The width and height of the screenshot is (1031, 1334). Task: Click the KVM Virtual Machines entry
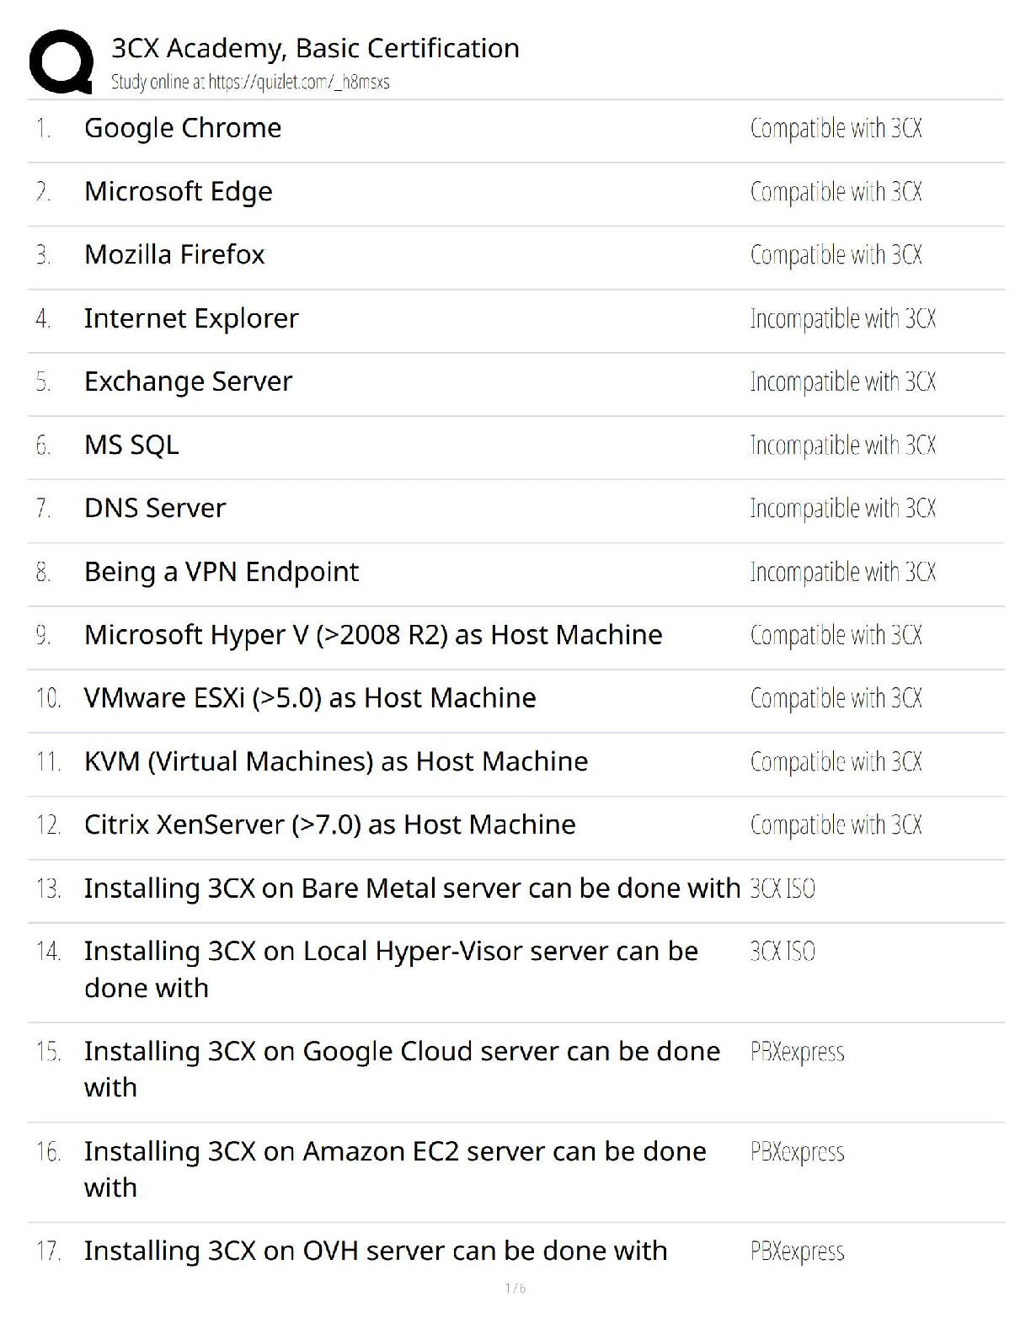point(336,761)
